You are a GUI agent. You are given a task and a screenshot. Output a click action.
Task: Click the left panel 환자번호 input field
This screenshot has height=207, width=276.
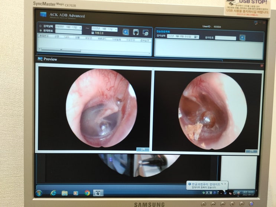pos(68,32)
